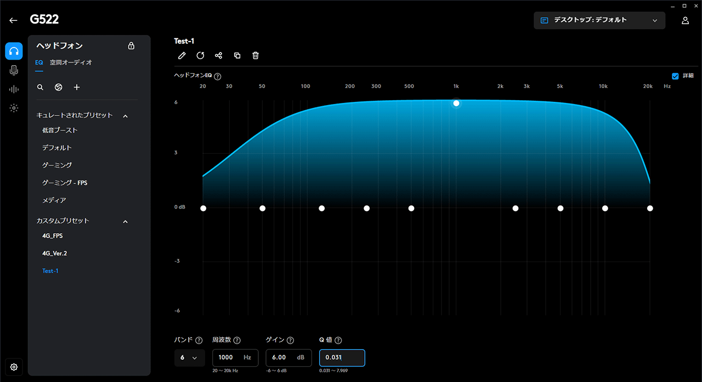
Task: Collapse the キュレートされたプリセット section
Action: (125, 116)
